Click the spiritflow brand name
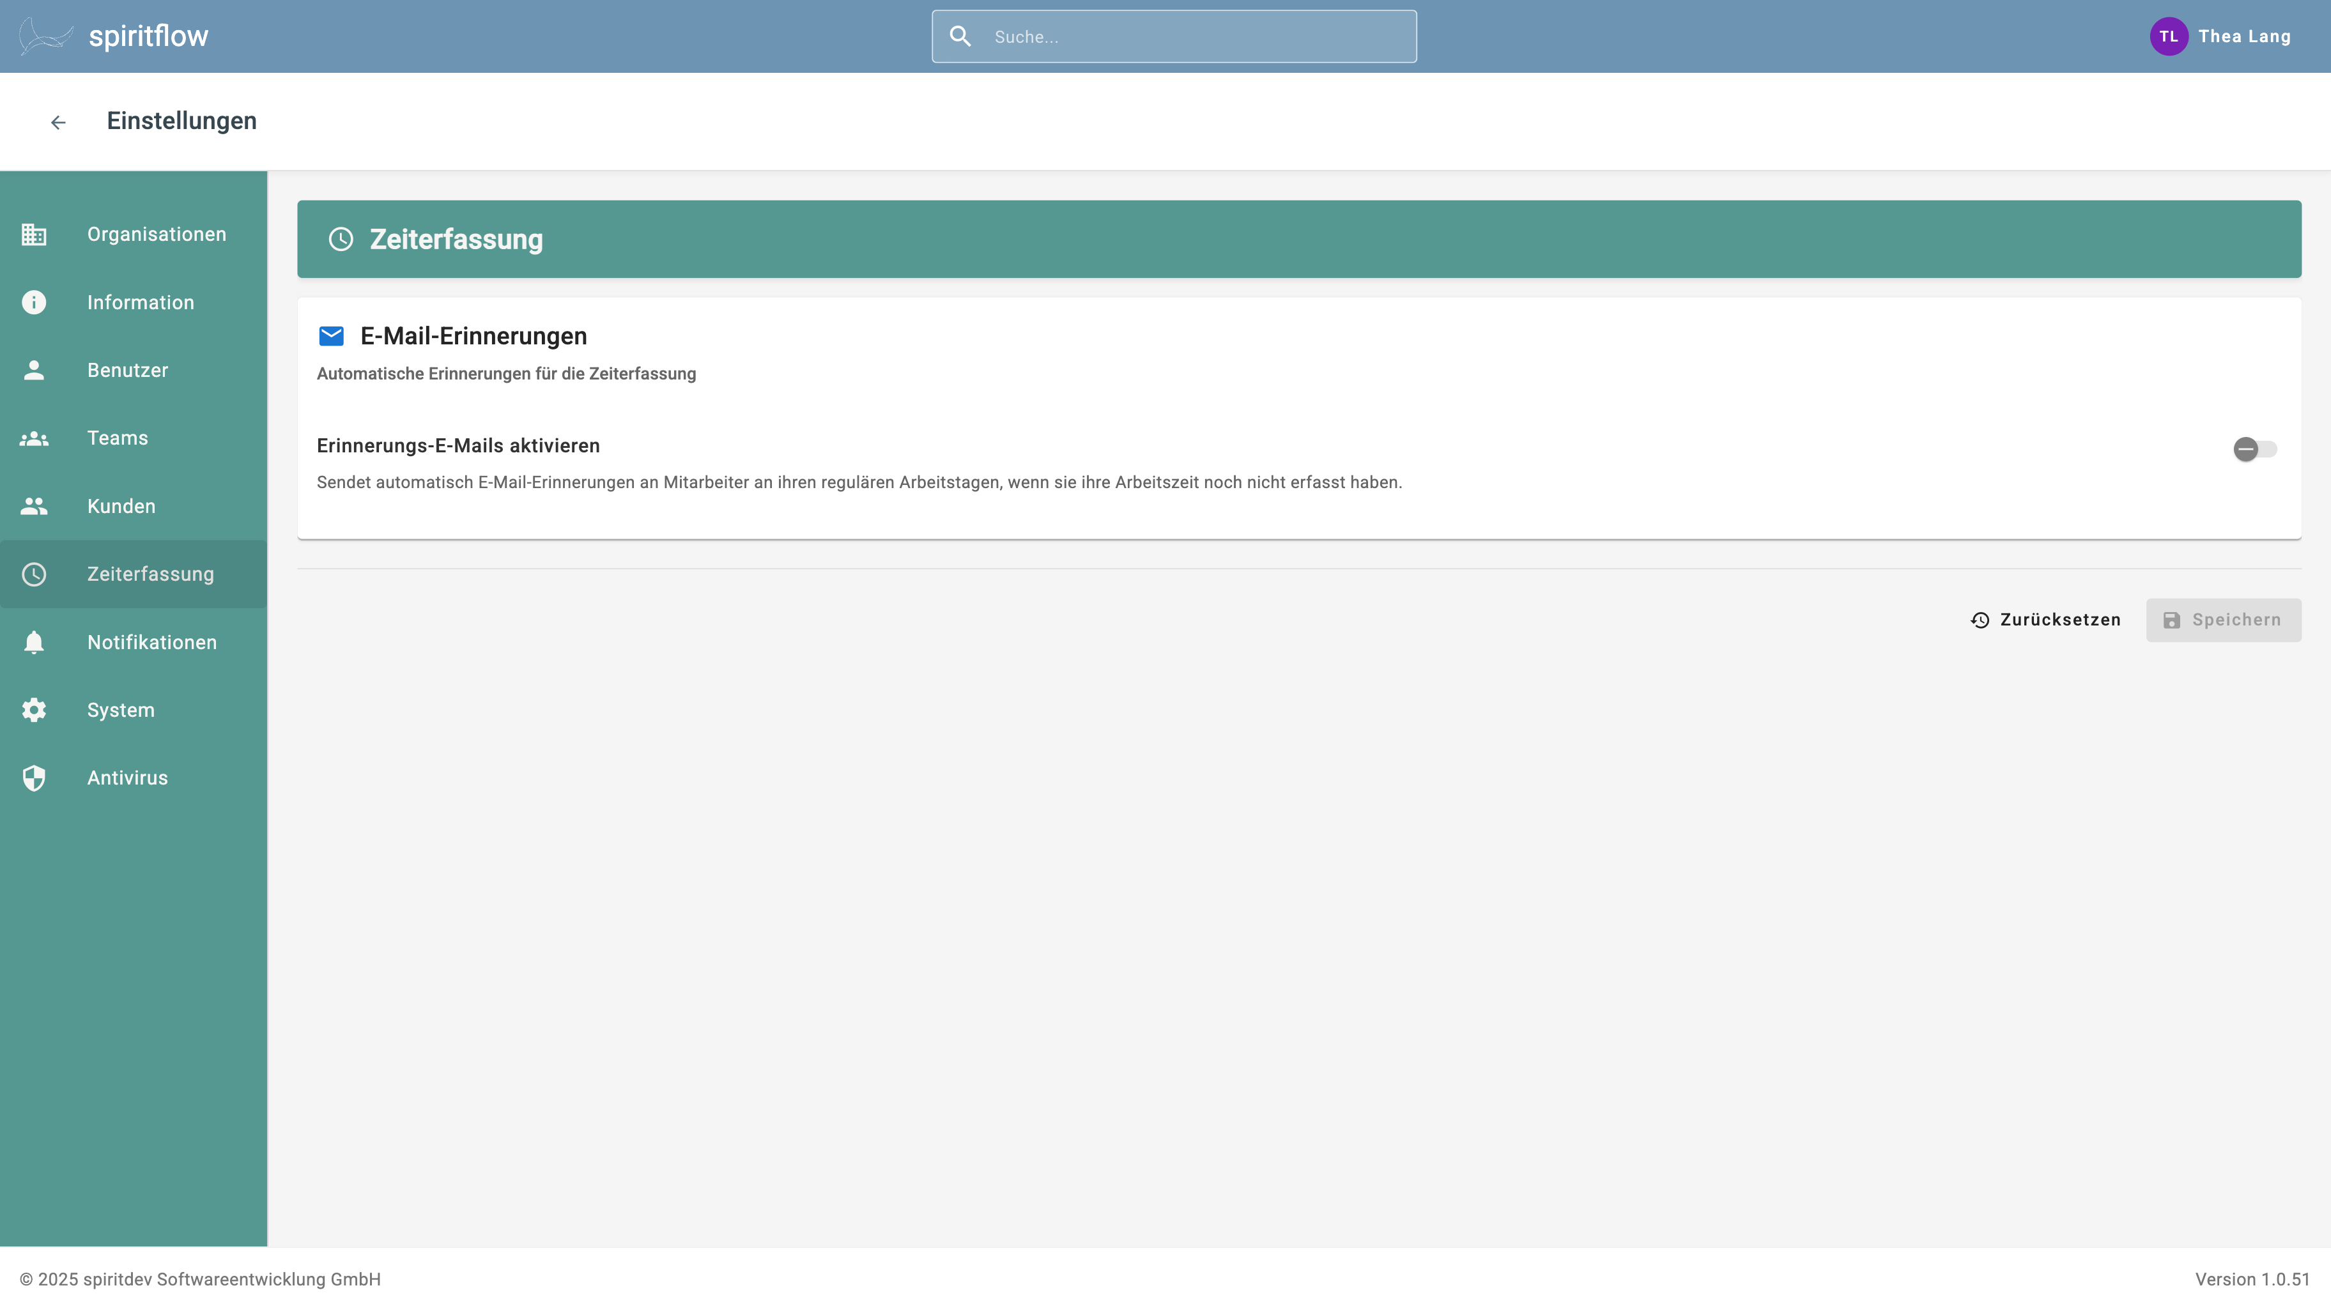The image size is (2331, 1311). coord(148,36)
